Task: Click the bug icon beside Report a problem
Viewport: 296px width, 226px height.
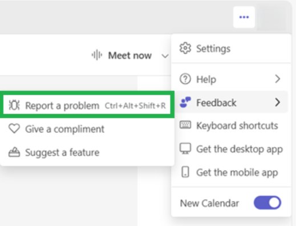Action: tap(14, 105)
